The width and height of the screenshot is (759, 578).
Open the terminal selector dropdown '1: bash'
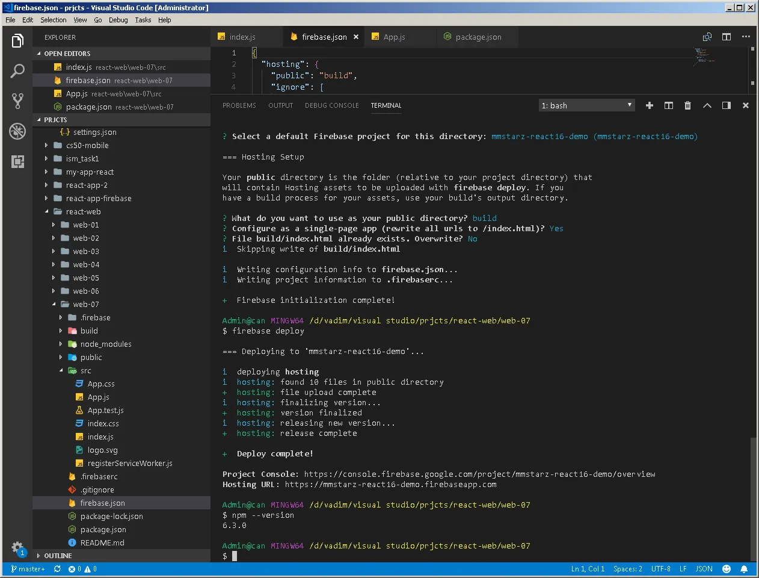pos(586,105)
